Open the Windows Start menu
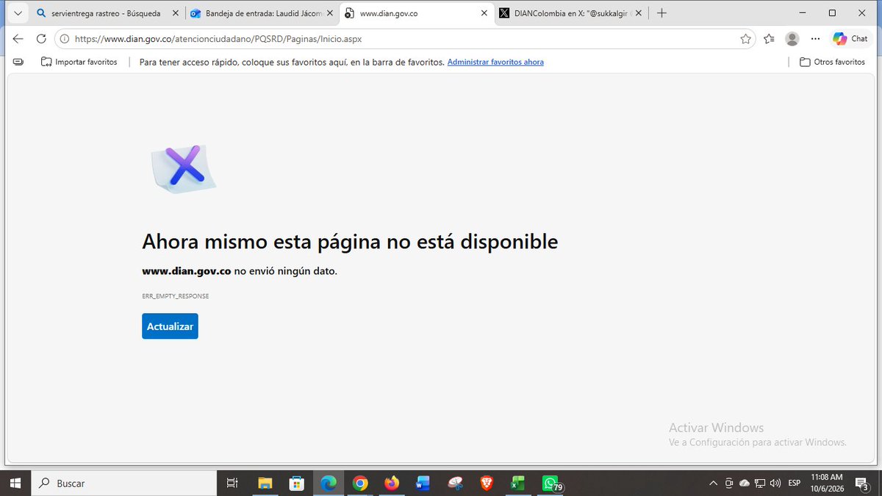The width and height of the screenshot is (882, 496). (15, 483)
